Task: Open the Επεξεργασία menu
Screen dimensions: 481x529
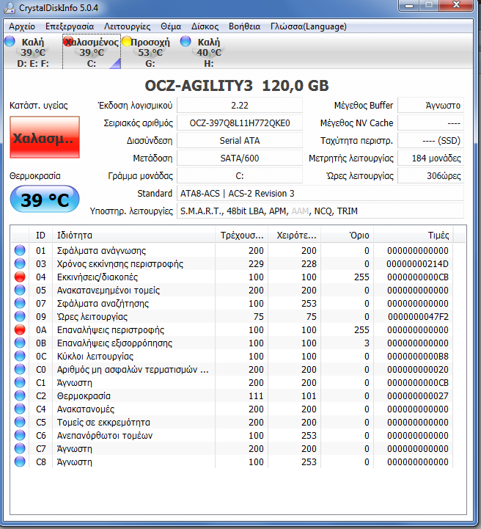Action: 70,26
